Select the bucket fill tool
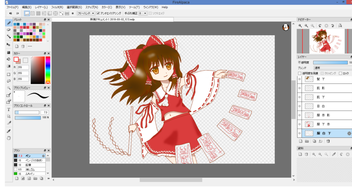352x195 pixels. click(x=9, y=59)
